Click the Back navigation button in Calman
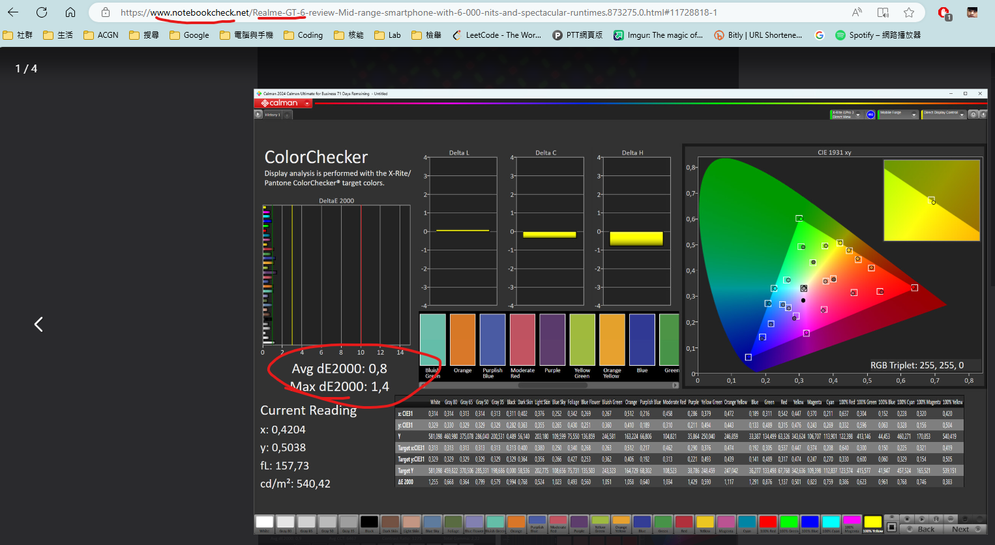Screen dimensions: 995x545 (x=921, y=529)
